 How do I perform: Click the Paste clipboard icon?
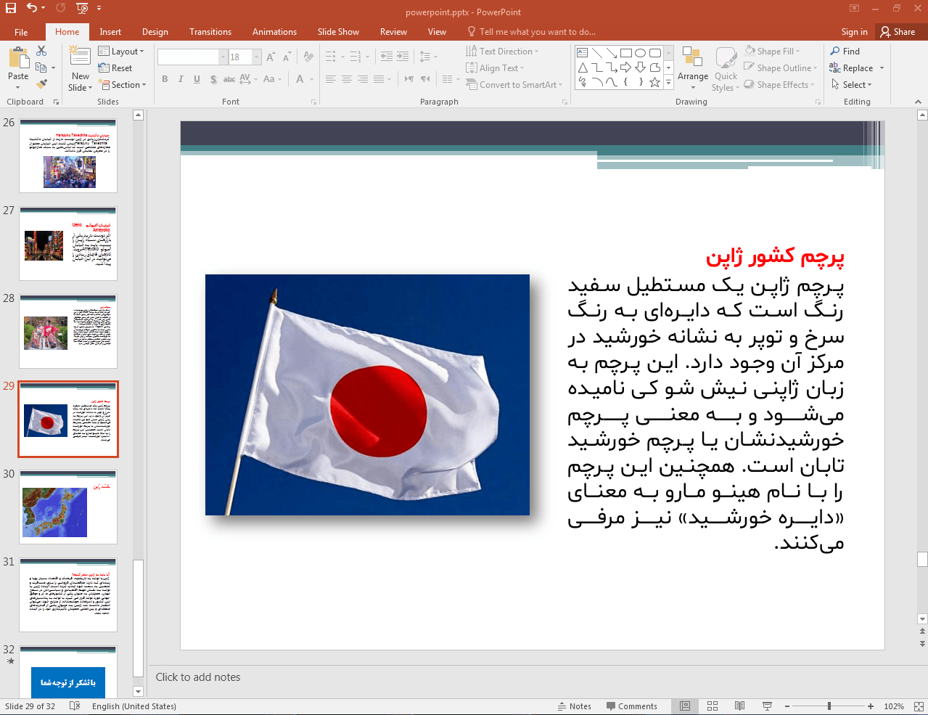coord(18,60)
